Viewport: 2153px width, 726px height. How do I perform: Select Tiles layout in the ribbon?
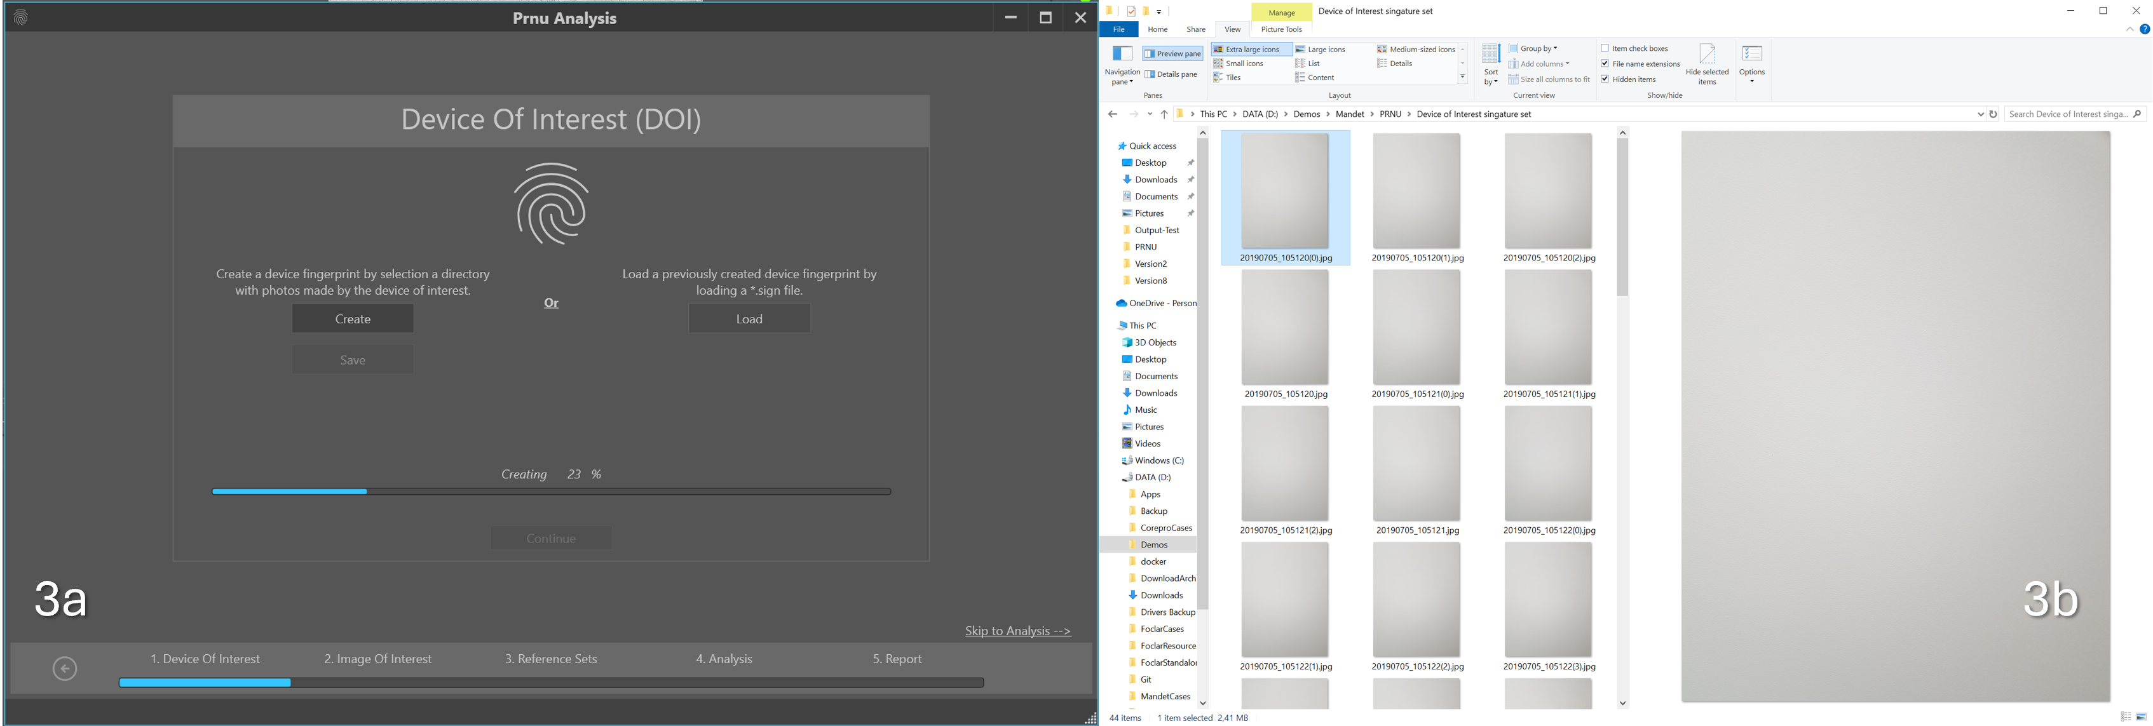tap(1227, 77)
